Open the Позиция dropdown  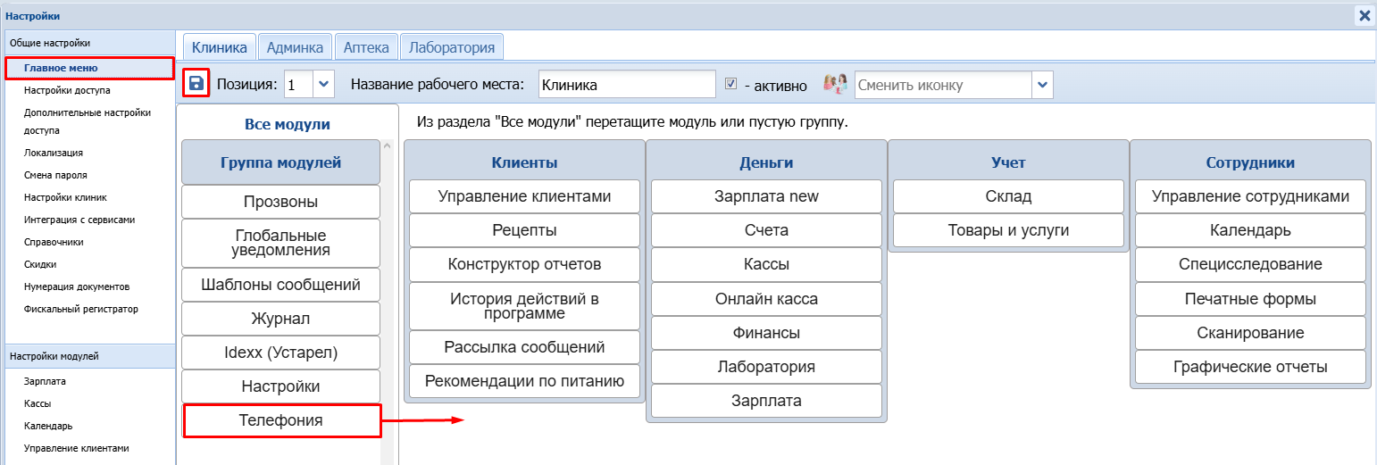pos(323,85)
